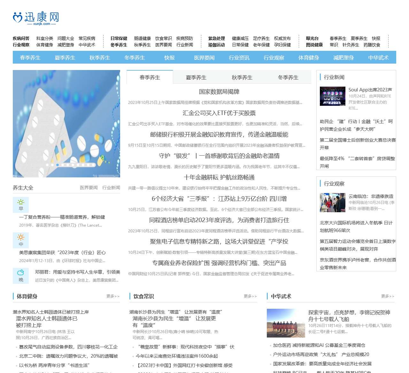Open the pills carousel banner image
This screenshot has height=373, width=409.
click(66, 124)
